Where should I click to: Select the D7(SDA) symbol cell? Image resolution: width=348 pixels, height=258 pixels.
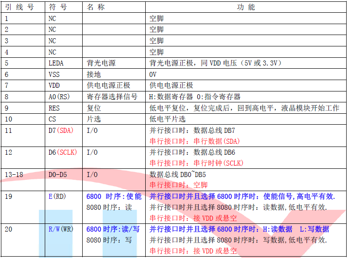[x=60, y=130]
